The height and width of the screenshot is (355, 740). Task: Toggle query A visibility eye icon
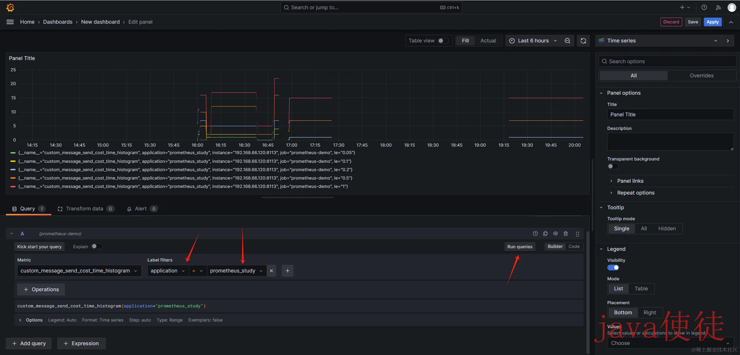tap(556, 233)
